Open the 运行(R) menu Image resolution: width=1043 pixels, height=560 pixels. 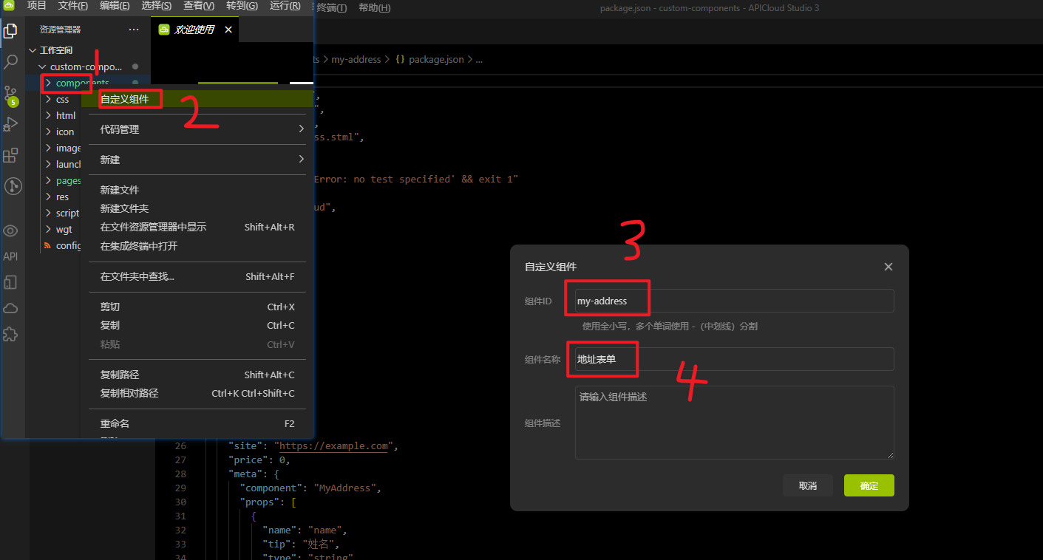point(285,6)
